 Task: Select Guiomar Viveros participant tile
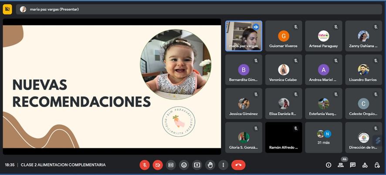pyautogui.click(x=284, y=36)
